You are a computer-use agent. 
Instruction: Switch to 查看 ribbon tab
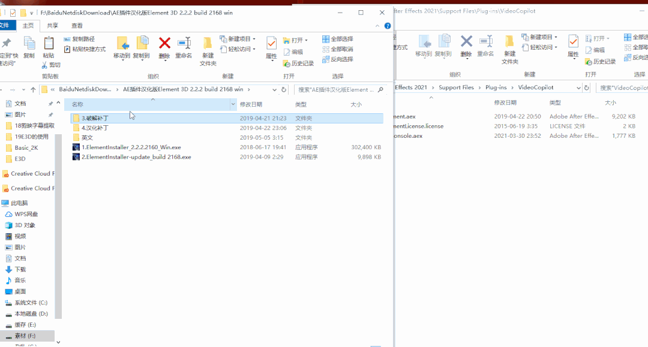pos(77,26)
